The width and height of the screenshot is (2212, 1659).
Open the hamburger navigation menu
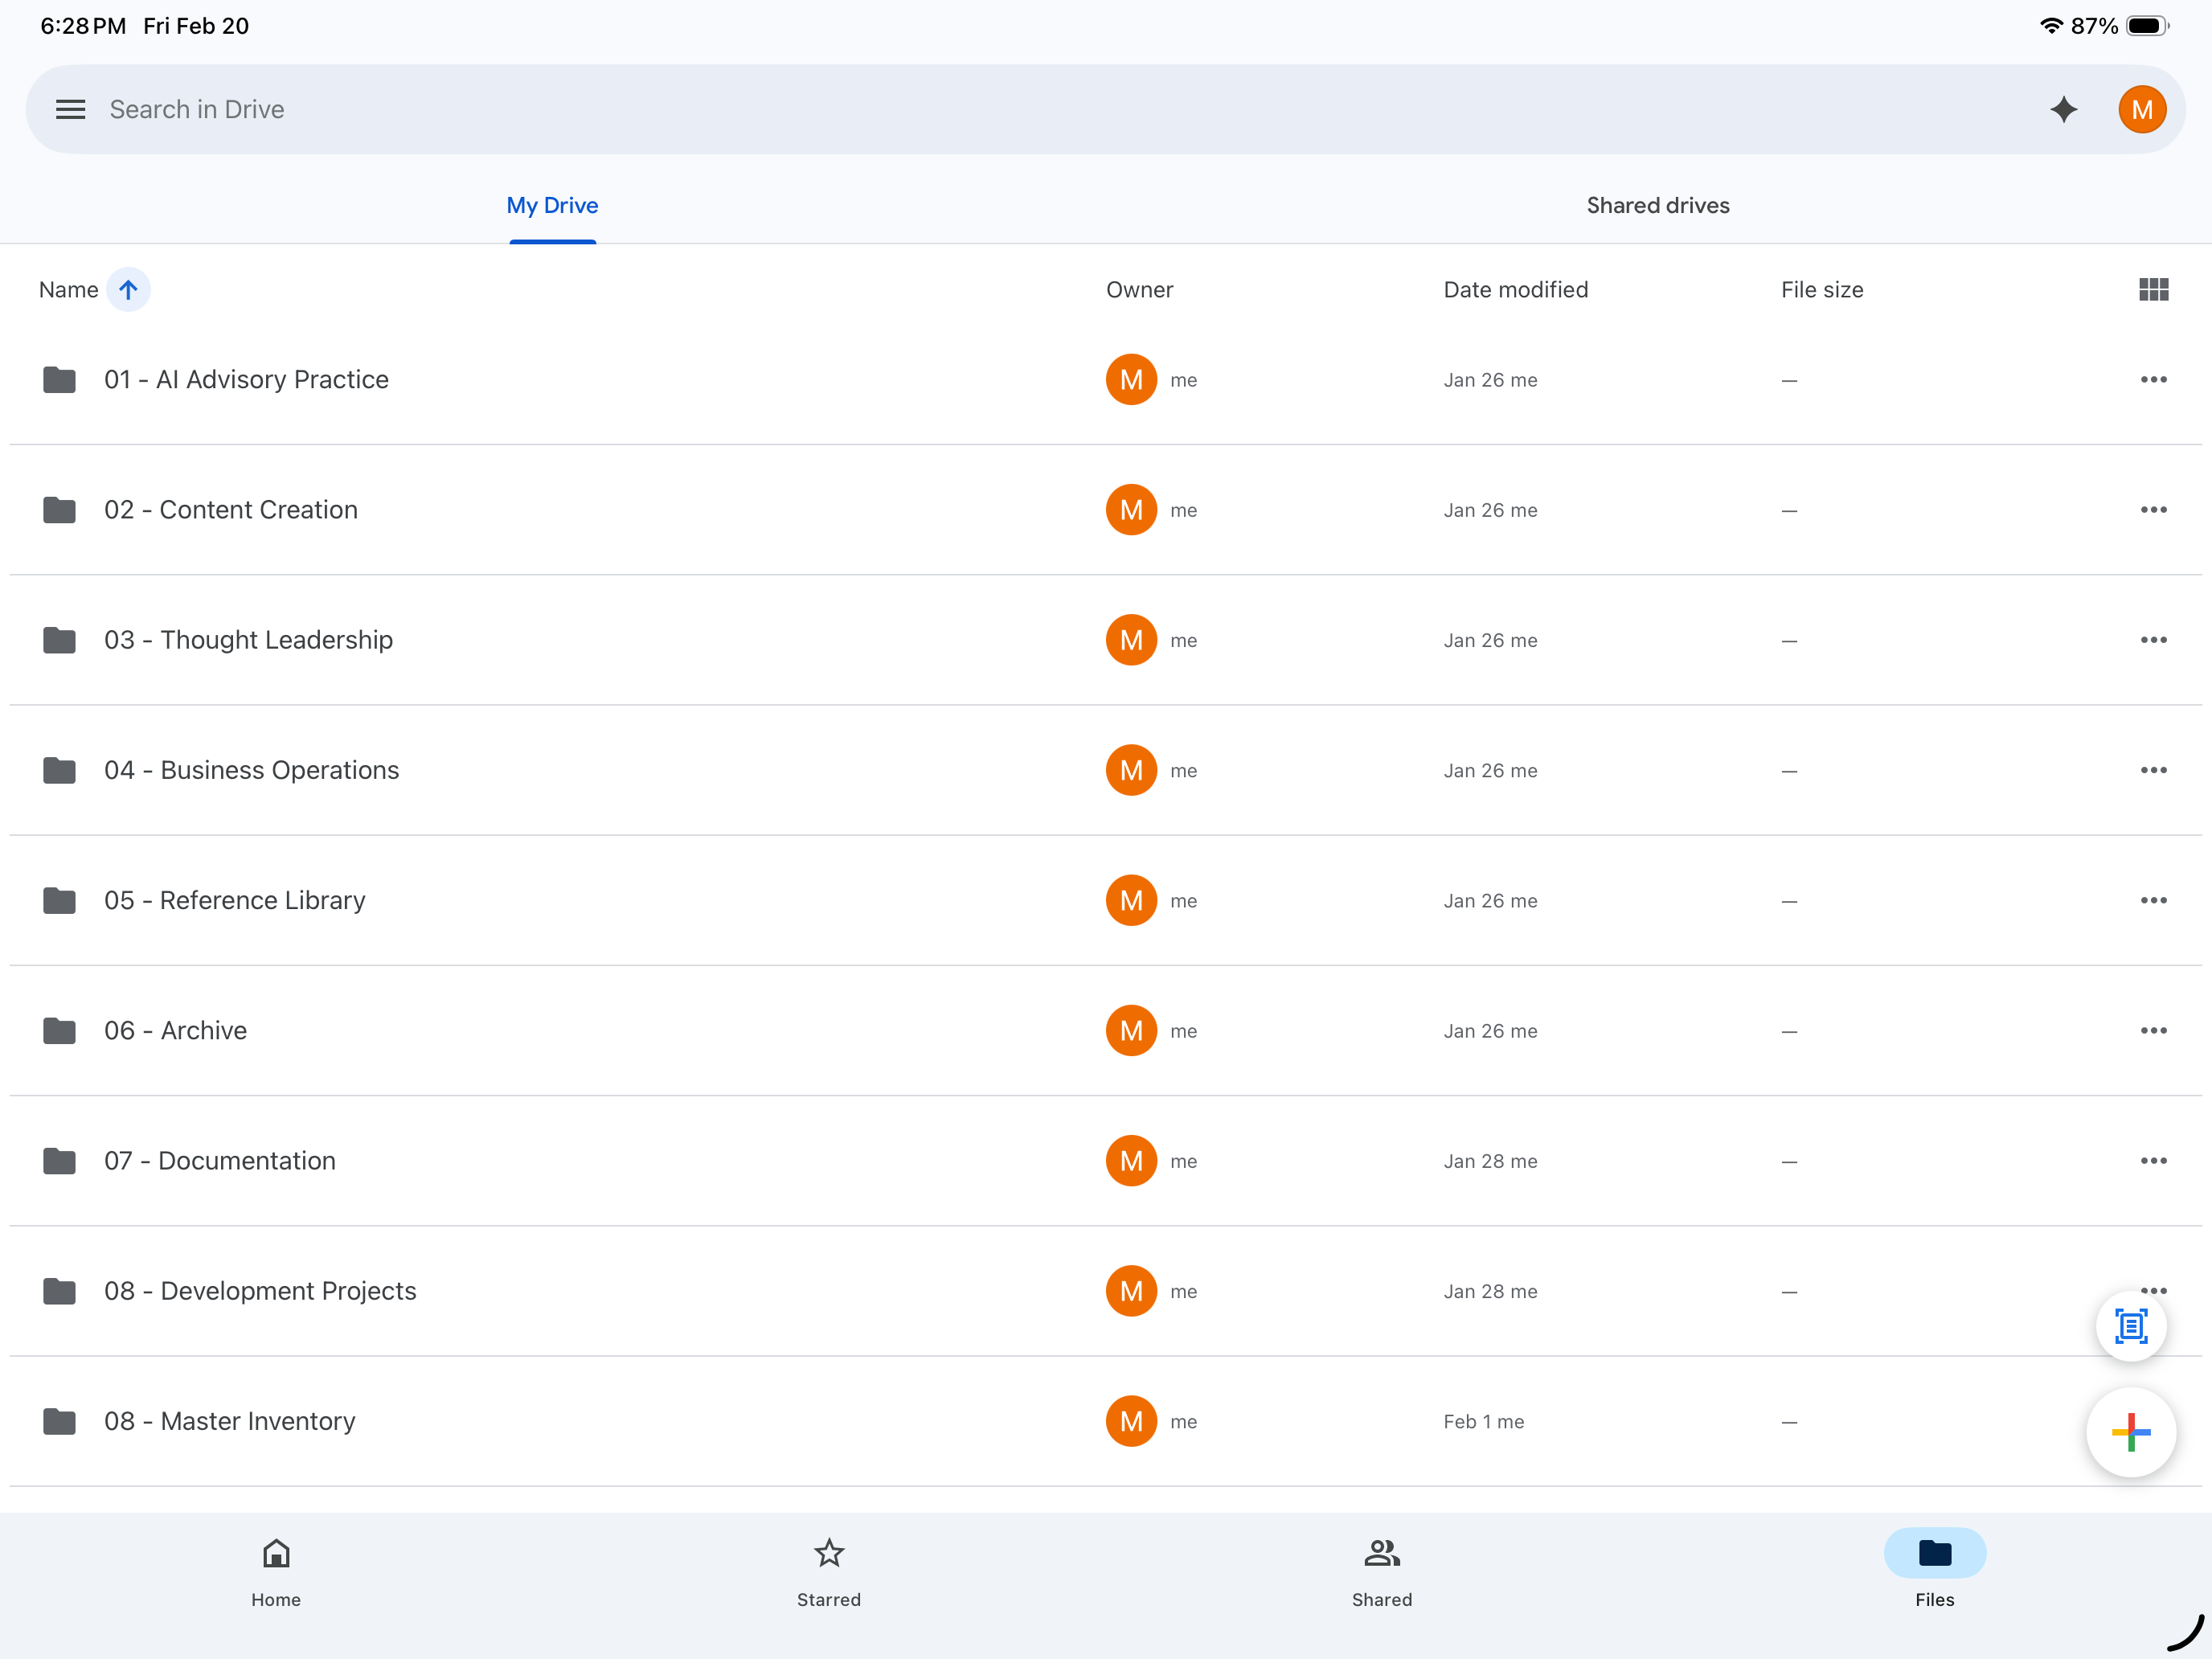(70, 109)
